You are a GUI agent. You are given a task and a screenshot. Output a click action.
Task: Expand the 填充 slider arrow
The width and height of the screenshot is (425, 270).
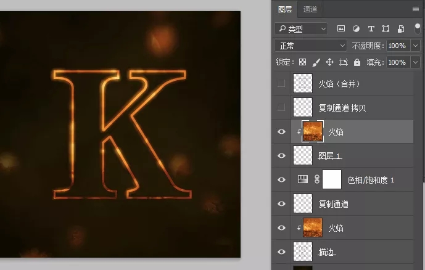415,62
